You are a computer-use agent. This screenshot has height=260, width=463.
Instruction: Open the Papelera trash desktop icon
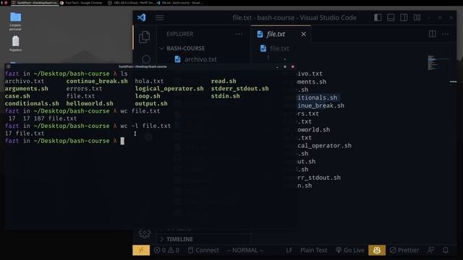coord(15,43)
